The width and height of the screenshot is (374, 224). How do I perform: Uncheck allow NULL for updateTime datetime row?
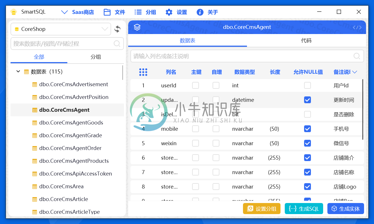tap(307, 100)
